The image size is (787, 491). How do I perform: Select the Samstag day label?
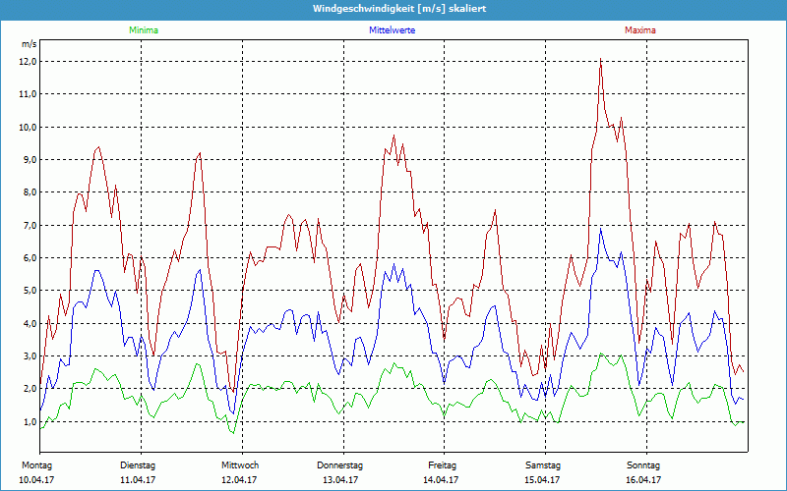[x=543, y=465]
